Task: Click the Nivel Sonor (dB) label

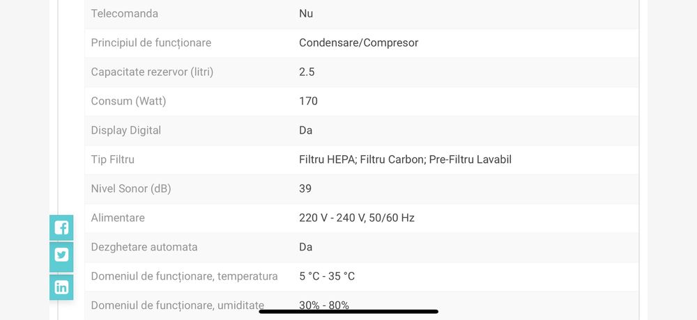Action: click(131, 189)
